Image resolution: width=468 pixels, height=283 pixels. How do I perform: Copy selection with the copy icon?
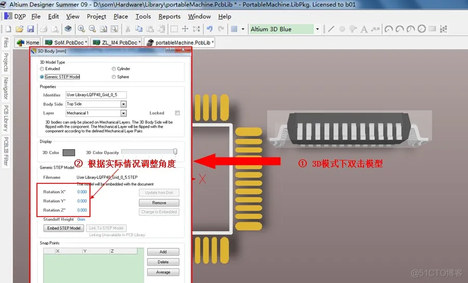tap(139, 29)
